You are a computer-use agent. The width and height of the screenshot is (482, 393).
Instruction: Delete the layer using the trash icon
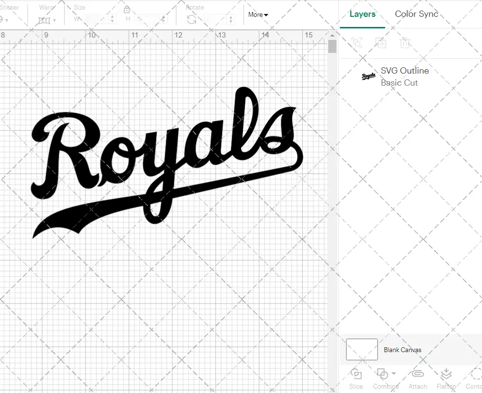(405, 43)
